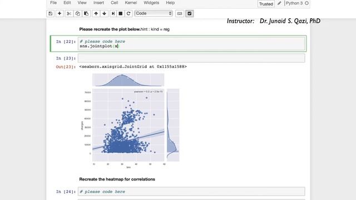Open the Widgets menu
Screen dimensions: 356x200
coord(151,3)
